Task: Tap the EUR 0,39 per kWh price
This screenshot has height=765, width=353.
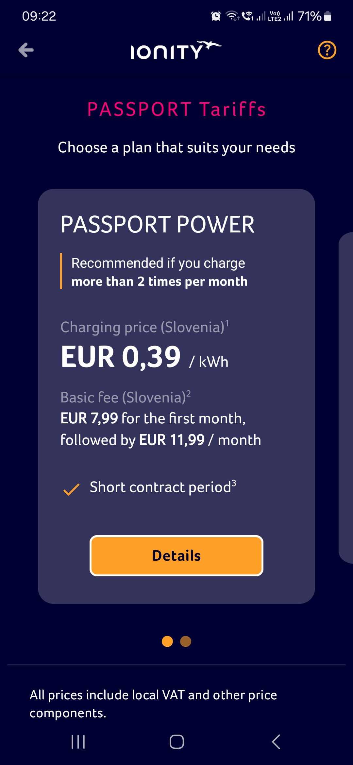Action: click(144, 357)
